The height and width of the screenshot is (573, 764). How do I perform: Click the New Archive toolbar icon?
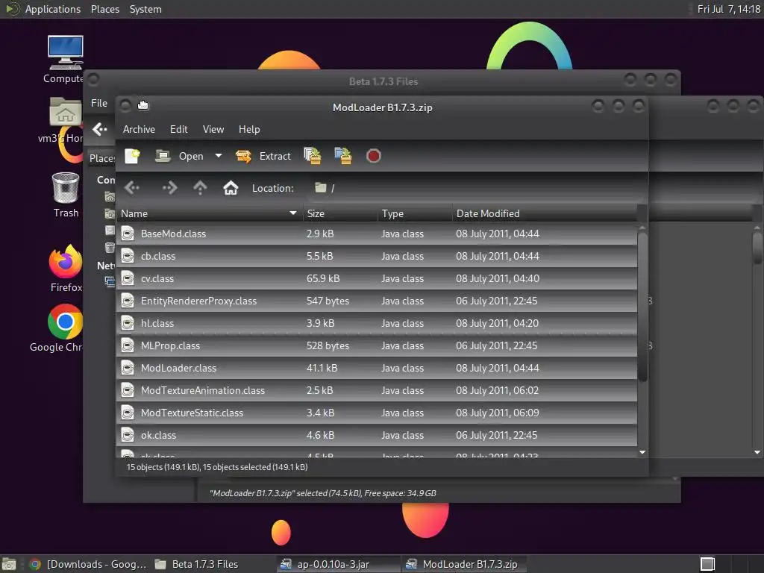point(132,156)
